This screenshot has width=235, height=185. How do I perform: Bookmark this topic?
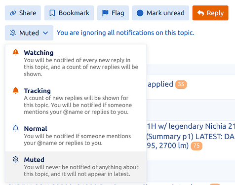(69, 13)
